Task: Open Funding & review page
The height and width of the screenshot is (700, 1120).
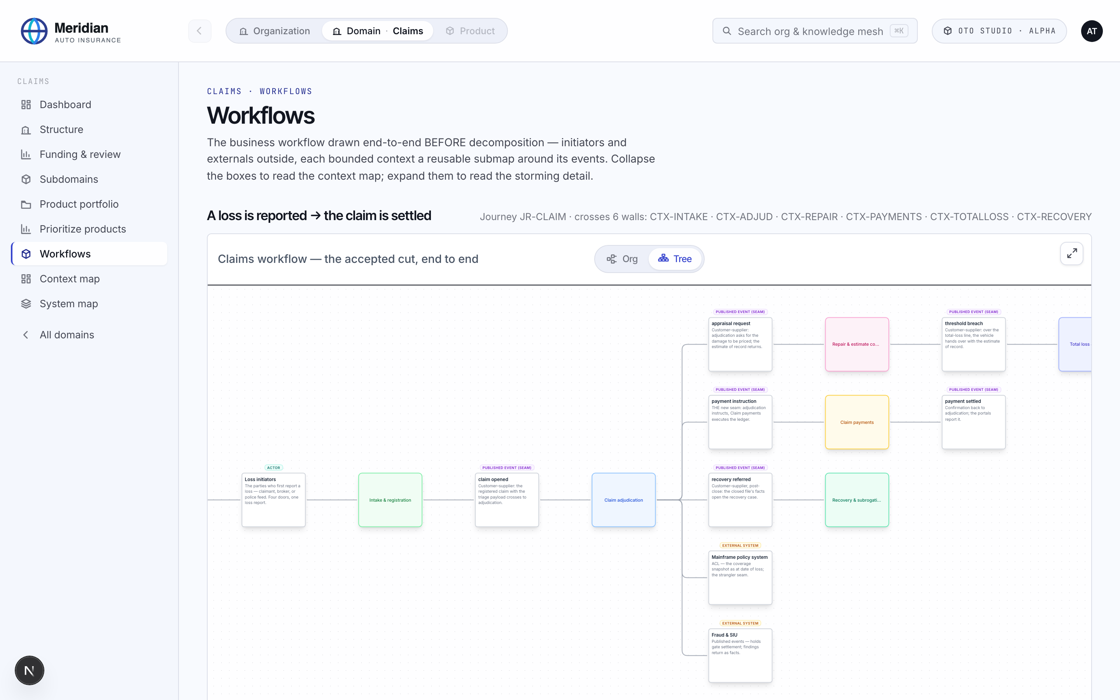Action: pyautogui.click(x=90, y=155)
